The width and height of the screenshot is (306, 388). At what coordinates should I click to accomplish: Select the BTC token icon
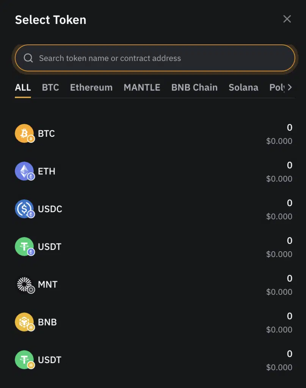tap(25, 133)
